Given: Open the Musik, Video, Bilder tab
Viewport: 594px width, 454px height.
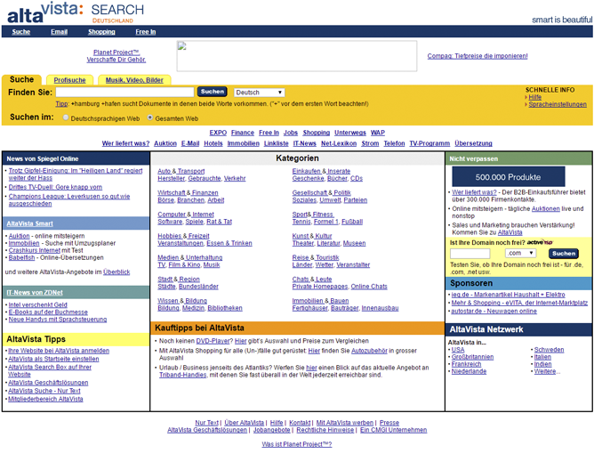Looking at the screenshot, I should [134, 80].
